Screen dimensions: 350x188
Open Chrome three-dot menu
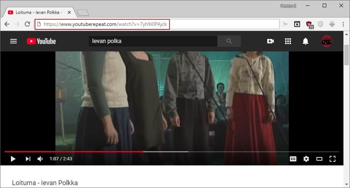click(343, 24)
